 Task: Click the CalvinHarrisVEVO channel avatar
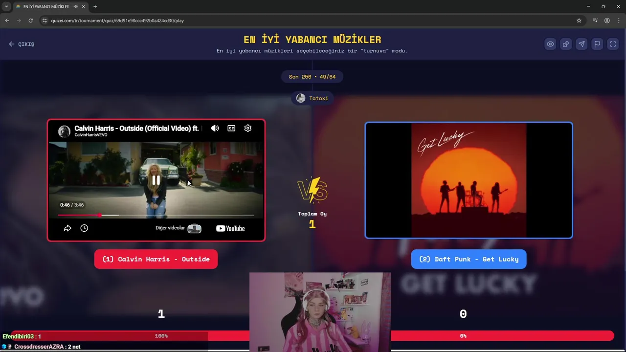pos(64,131)
